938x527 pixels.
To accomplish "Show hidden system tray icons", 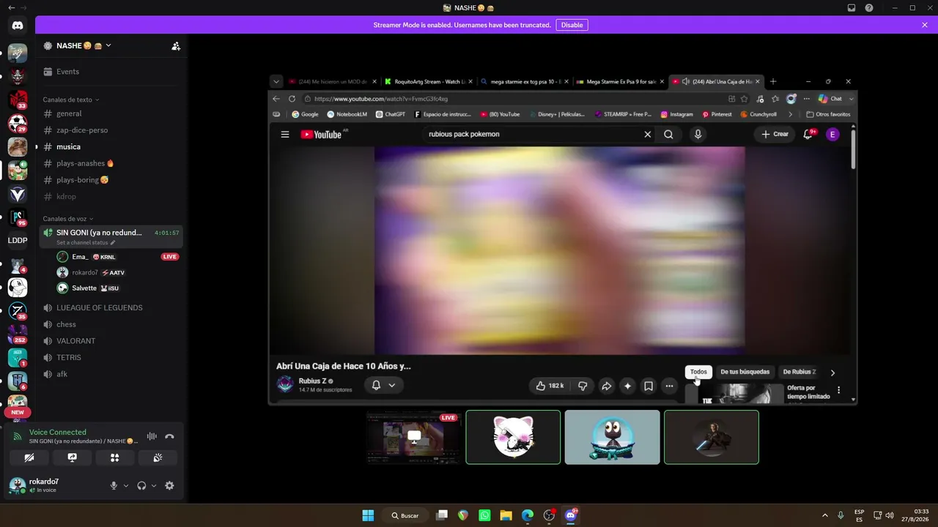I will 824,515.
